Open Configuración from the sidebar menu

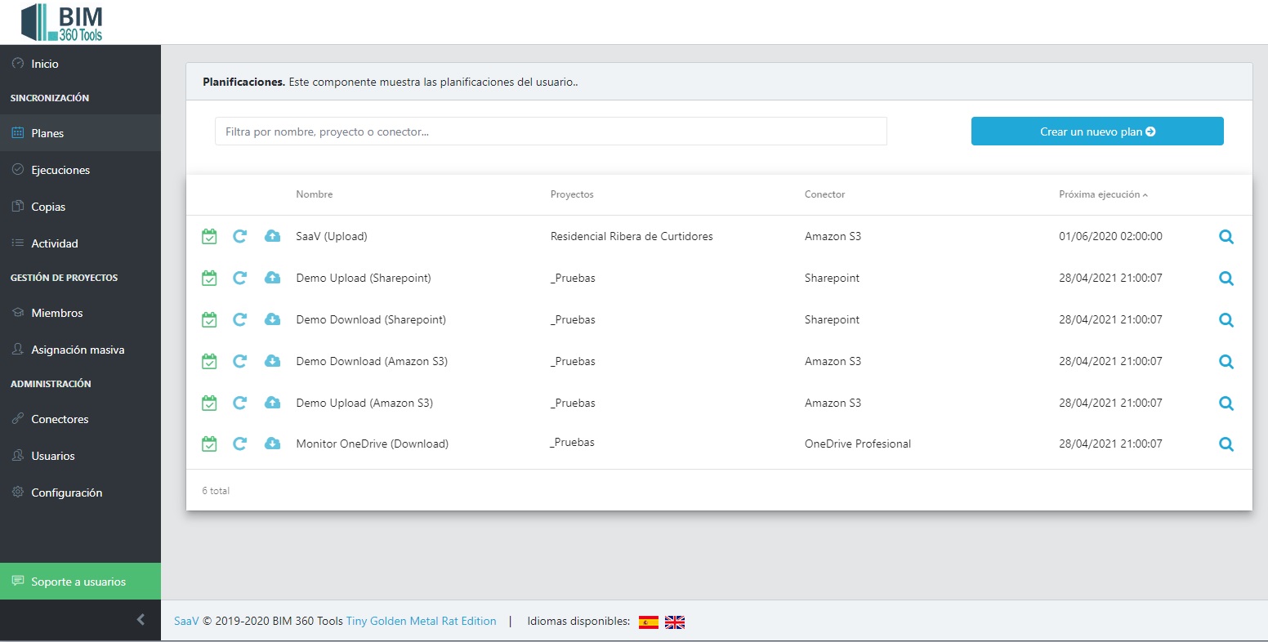[66, 493]
